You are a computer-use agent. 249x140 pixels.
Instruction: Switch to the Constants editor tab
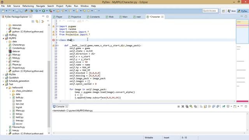93,17
